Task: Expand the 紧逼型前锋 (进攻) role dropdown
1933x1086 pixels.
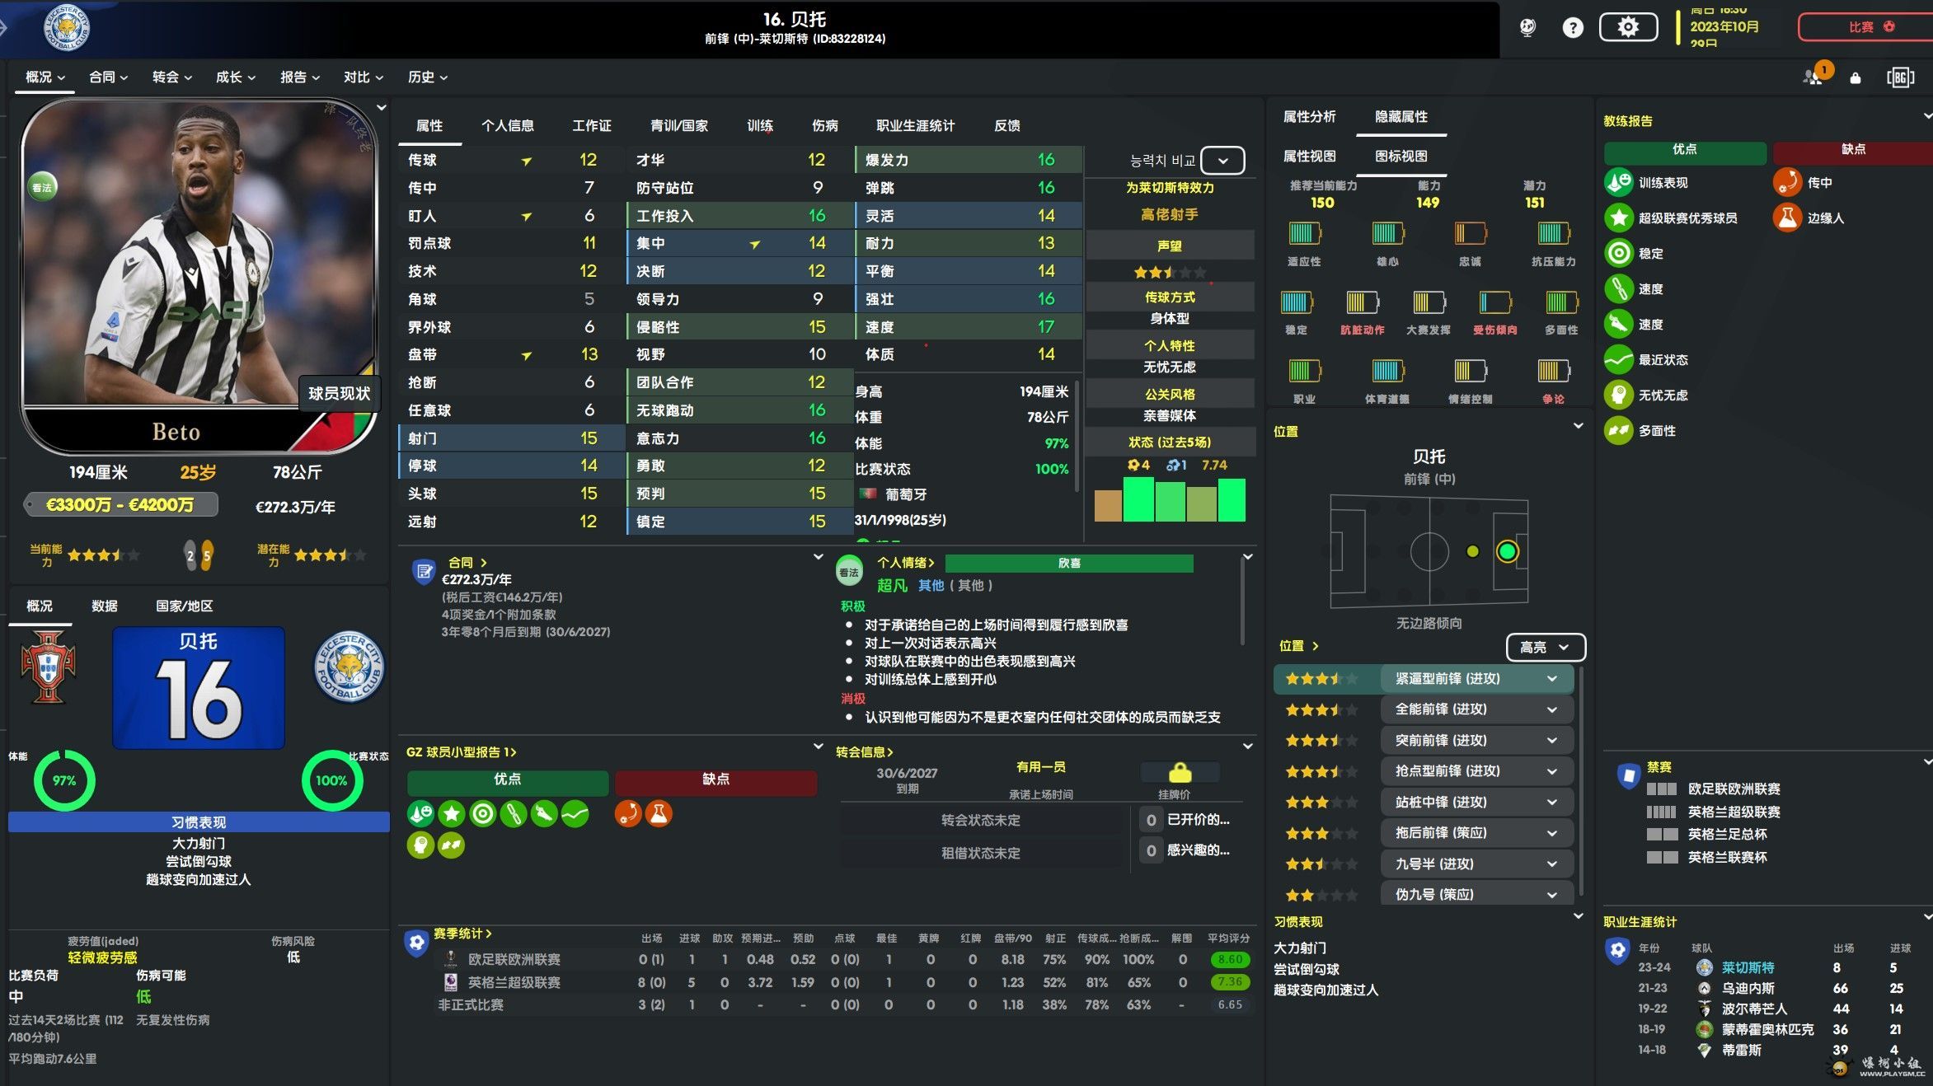Action: 1551,678
